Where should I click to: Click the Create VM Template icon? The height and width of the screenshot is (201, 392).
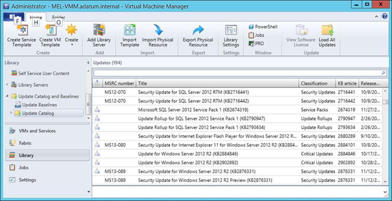pyautogui.click(x=51, y=31)
